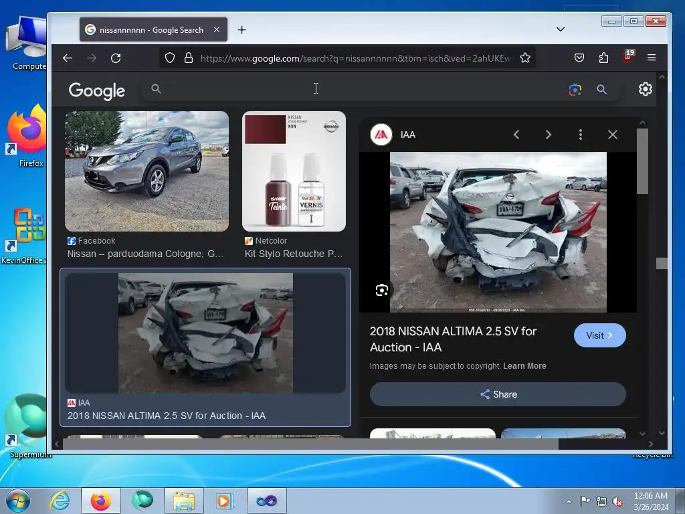This screenshot has height=514, width=685.
Task: Close the nissannnnnn Google Search tab
Action: 217,29
